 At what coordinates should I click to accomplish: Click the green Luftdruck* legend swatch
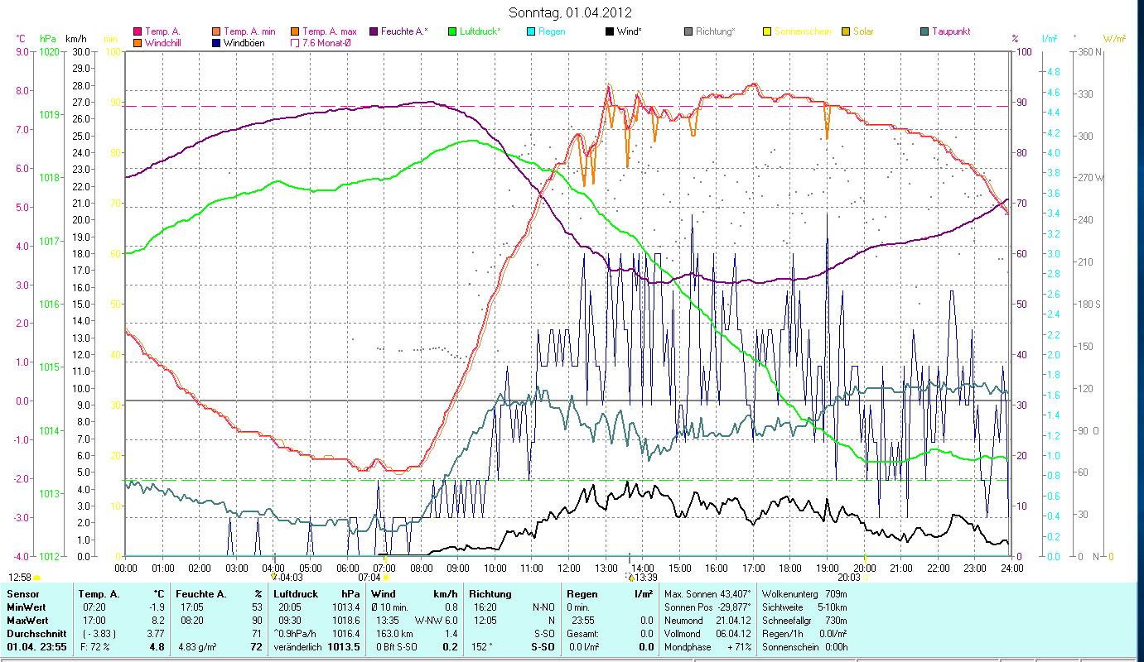pyautogui.click(x=452, y=31)
